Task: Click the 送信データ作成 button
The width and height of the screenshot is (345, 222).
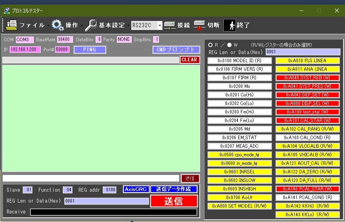Action: 174,189
